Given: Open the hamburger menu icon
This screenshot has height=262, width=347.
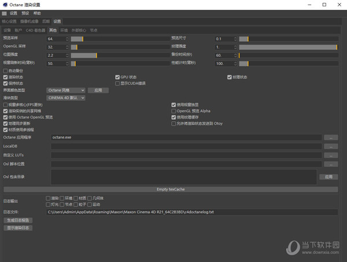Looking at the screenshot, I should [4, 13].
